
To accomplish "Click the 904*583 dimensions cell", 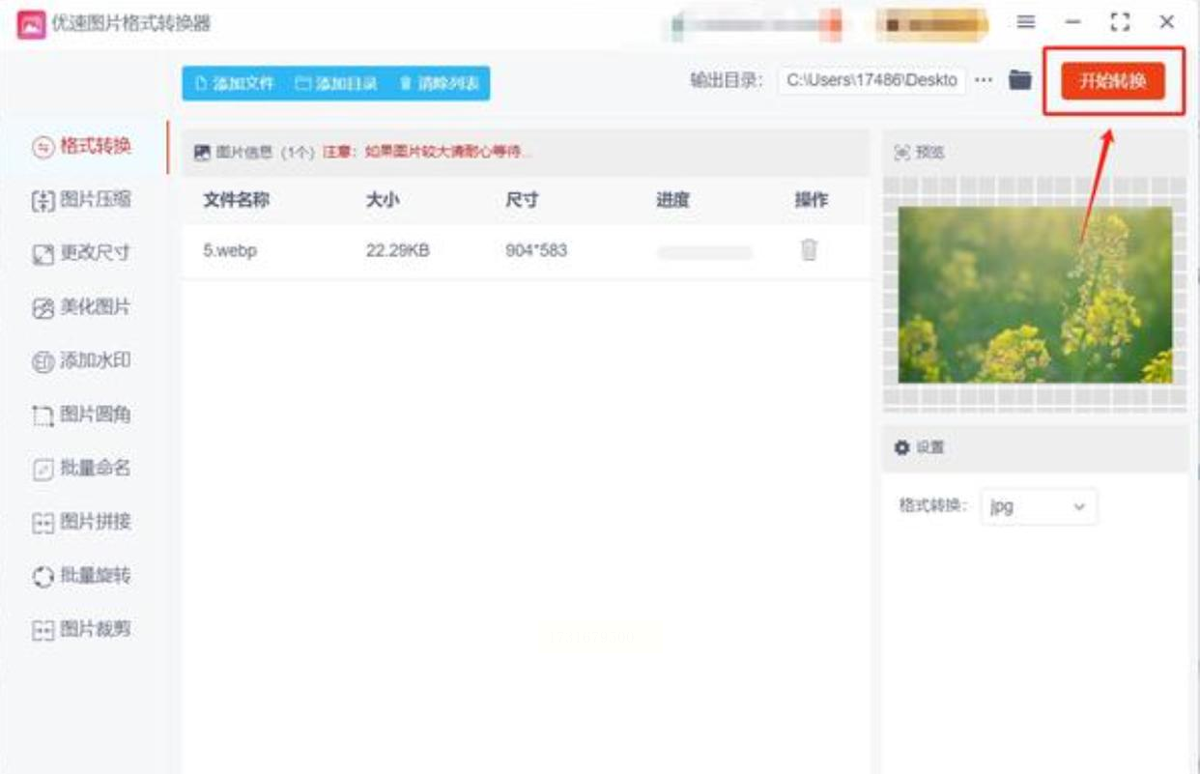I will [536, 251].
